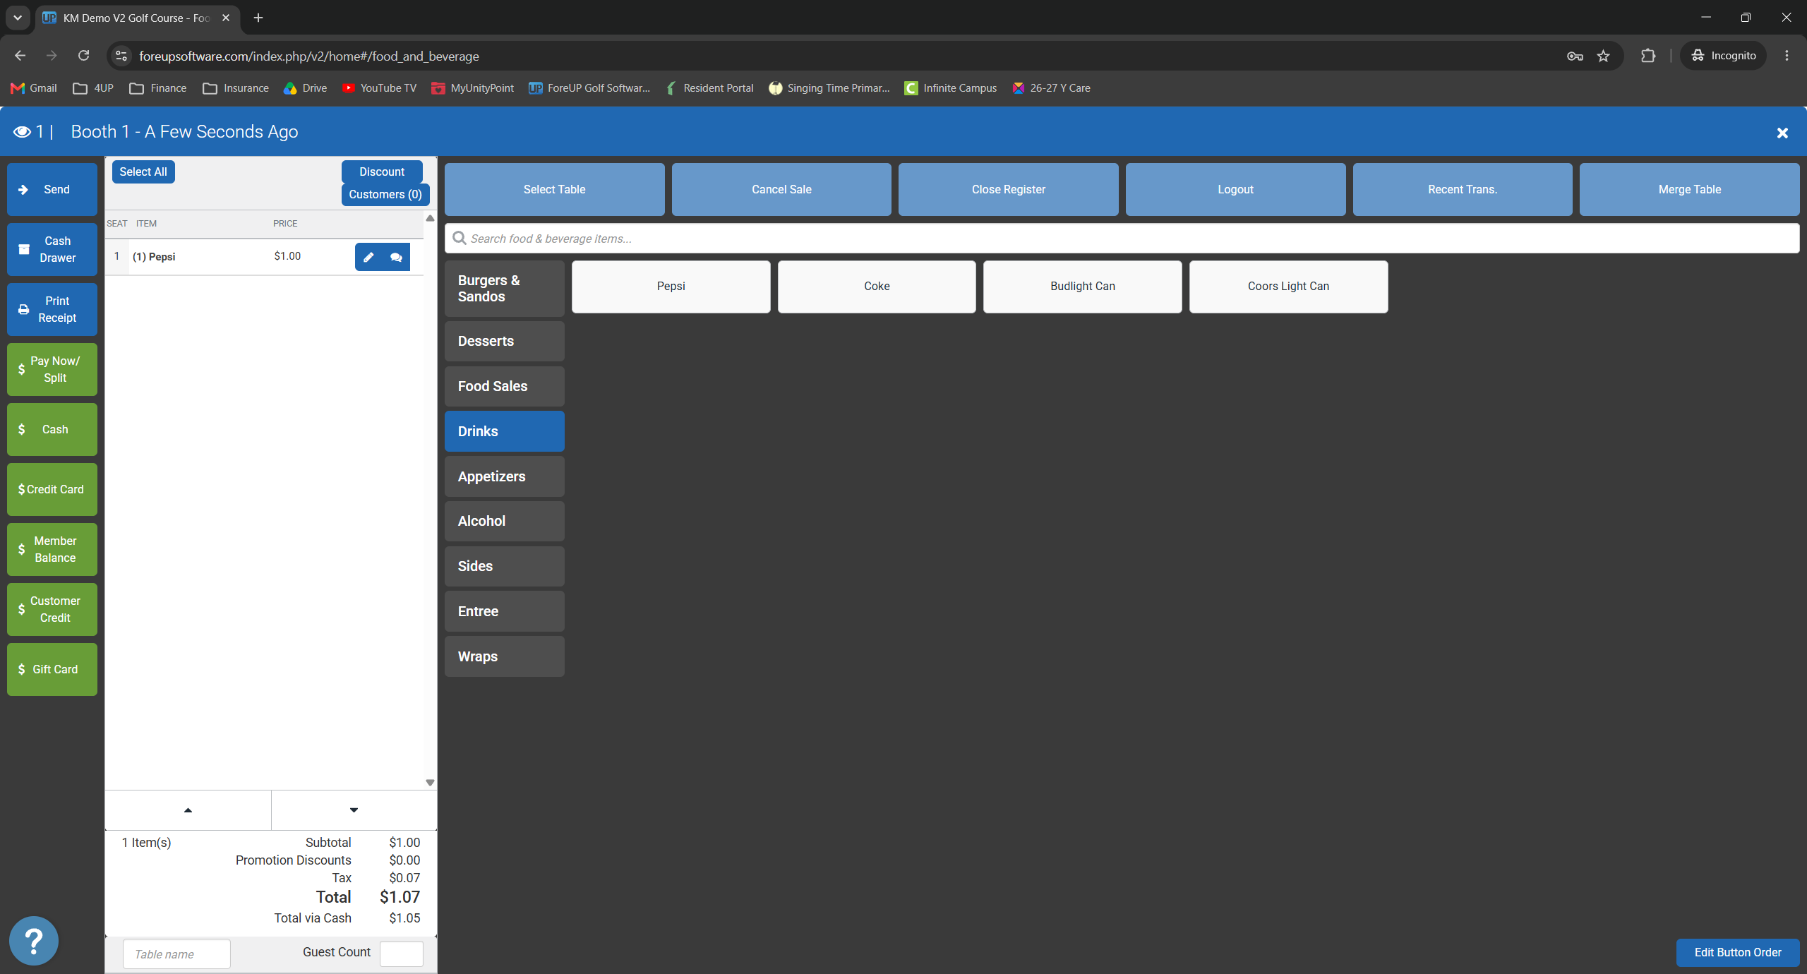
Task: Send the order with Send button
Action: 52,189
